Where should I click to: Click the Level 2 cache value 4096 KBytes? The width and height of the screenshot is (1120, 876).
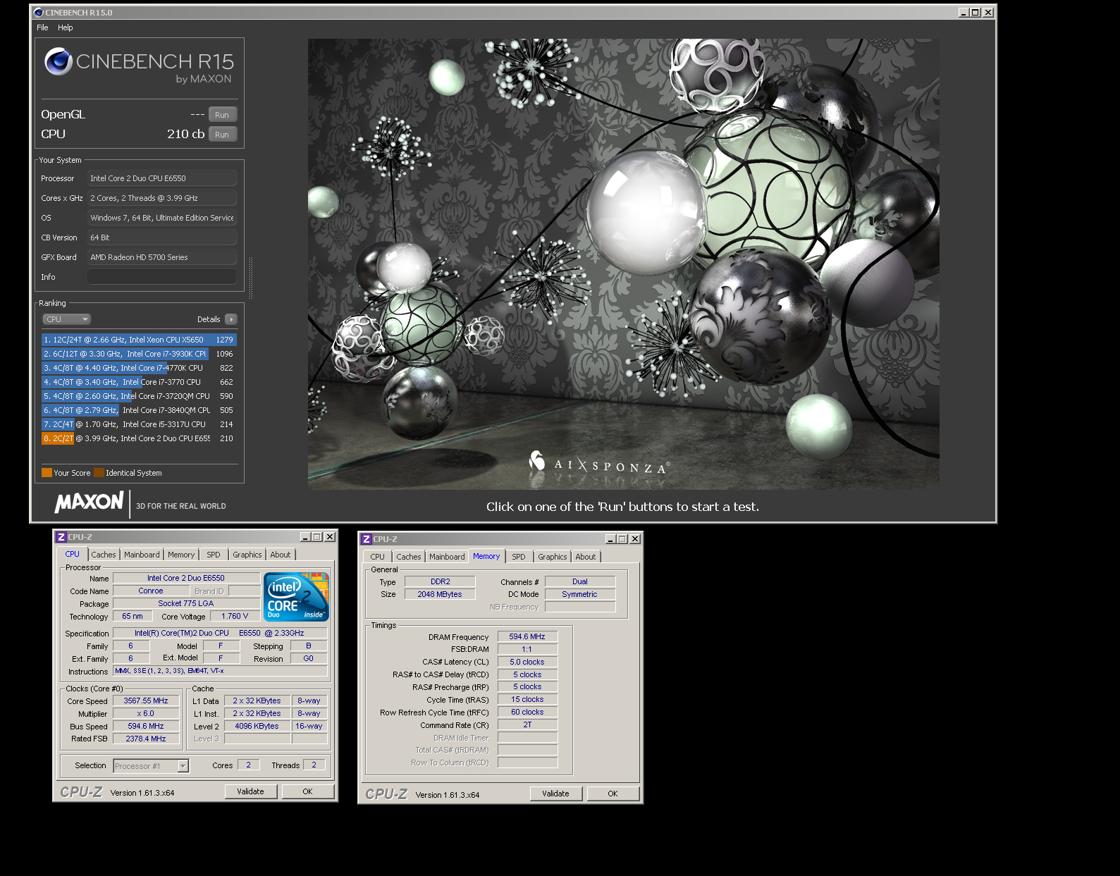pyautogui.click(x=257, y=726)
